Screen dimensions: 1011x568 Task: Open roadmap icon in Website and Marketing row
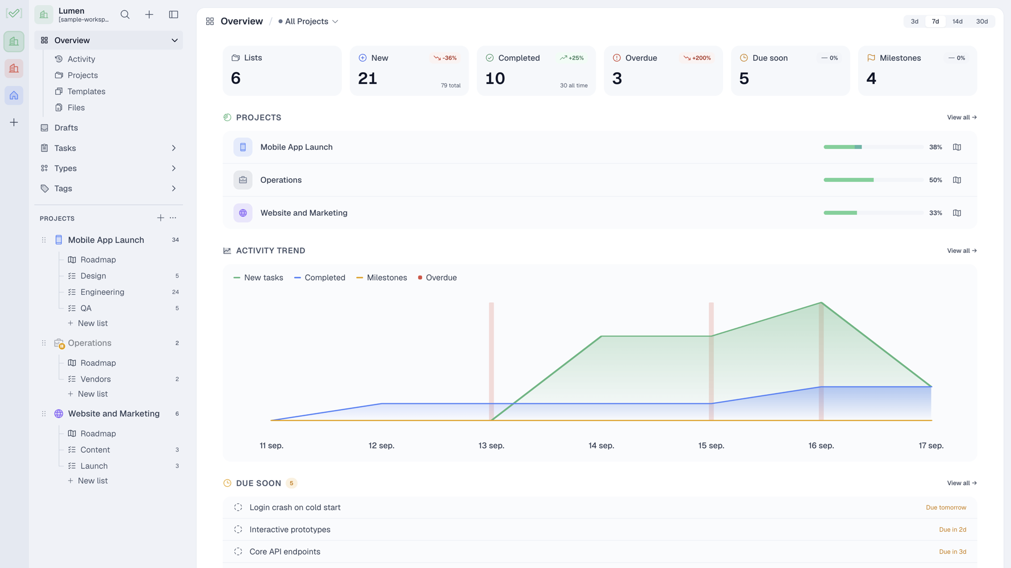pyautogui.click(x=957, y=213)
